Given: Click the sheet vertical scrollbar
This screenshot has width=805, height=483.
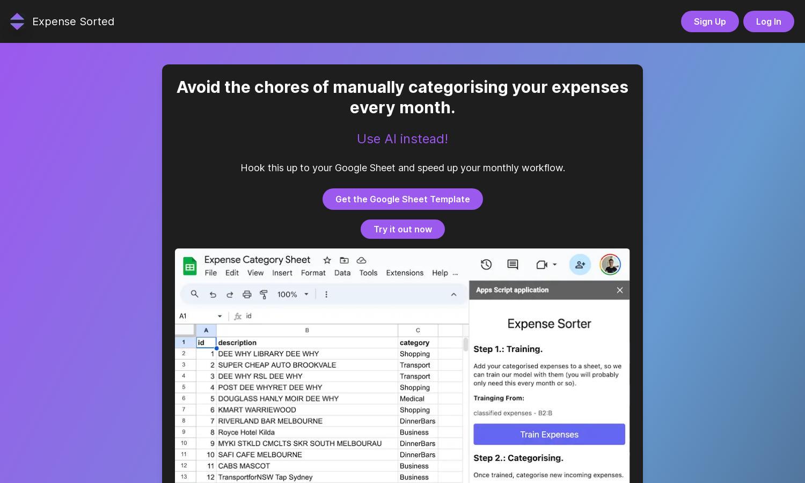Looking at the screenshot, I should tap(466, 344).
